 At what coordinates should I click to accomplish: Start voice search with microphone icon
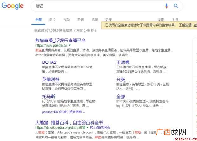pos(166,6)
